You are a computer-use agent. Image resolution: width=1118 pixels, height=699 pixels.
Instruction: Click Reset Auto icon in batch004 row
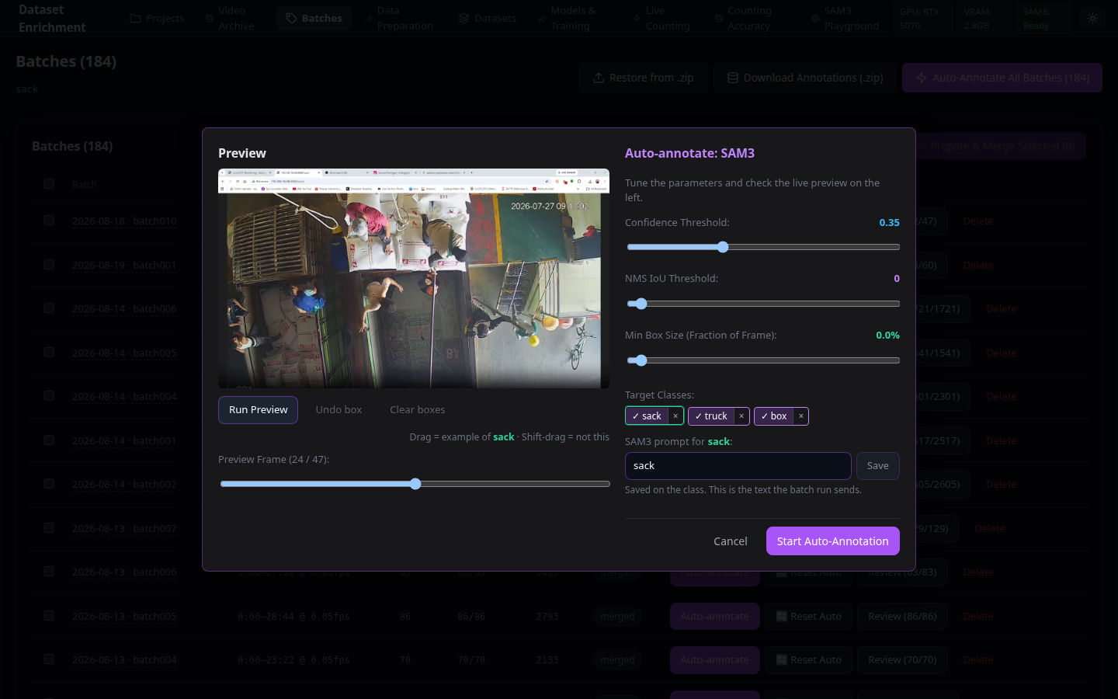[782, 659]
